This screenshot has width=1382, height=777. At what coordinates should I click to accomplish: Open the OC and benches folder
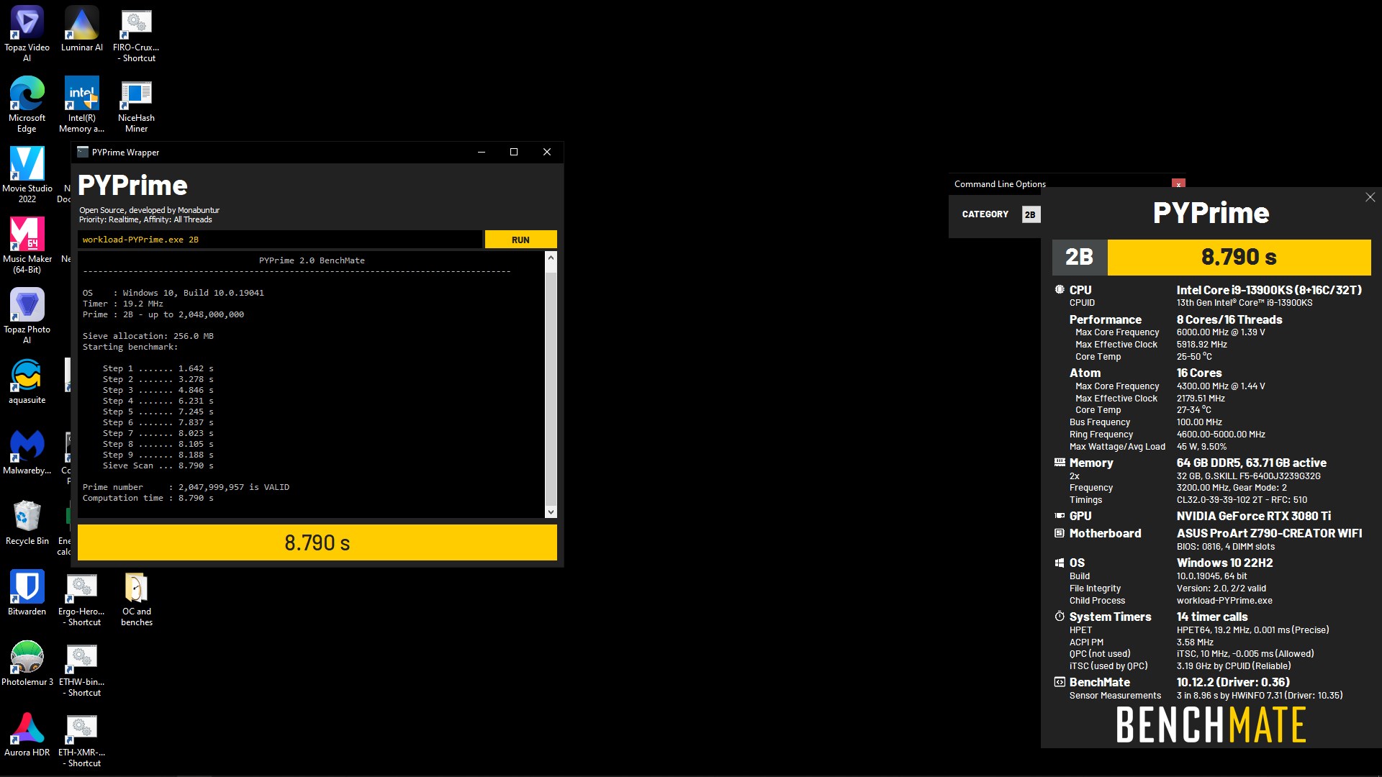[x=136, y=598]
